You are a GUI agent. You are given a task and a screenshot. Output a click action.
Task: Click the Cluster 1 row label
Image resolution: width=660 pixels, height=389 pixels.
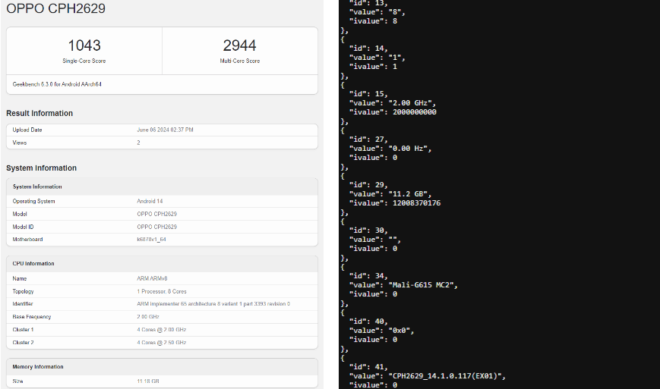click(x=23, y=330)
